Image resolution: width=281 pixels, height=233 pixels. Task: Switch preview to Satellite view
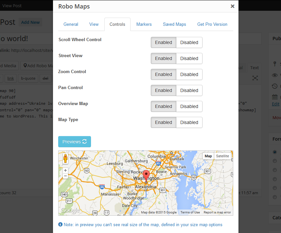click(x=222, y=156)
